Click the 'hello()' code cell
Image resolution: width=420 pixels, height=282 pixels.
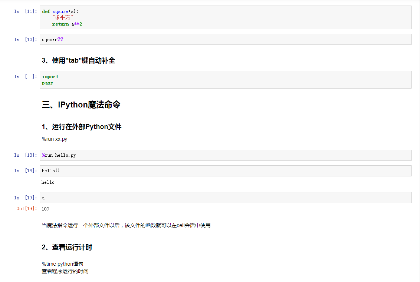click(x=226, y=171)
